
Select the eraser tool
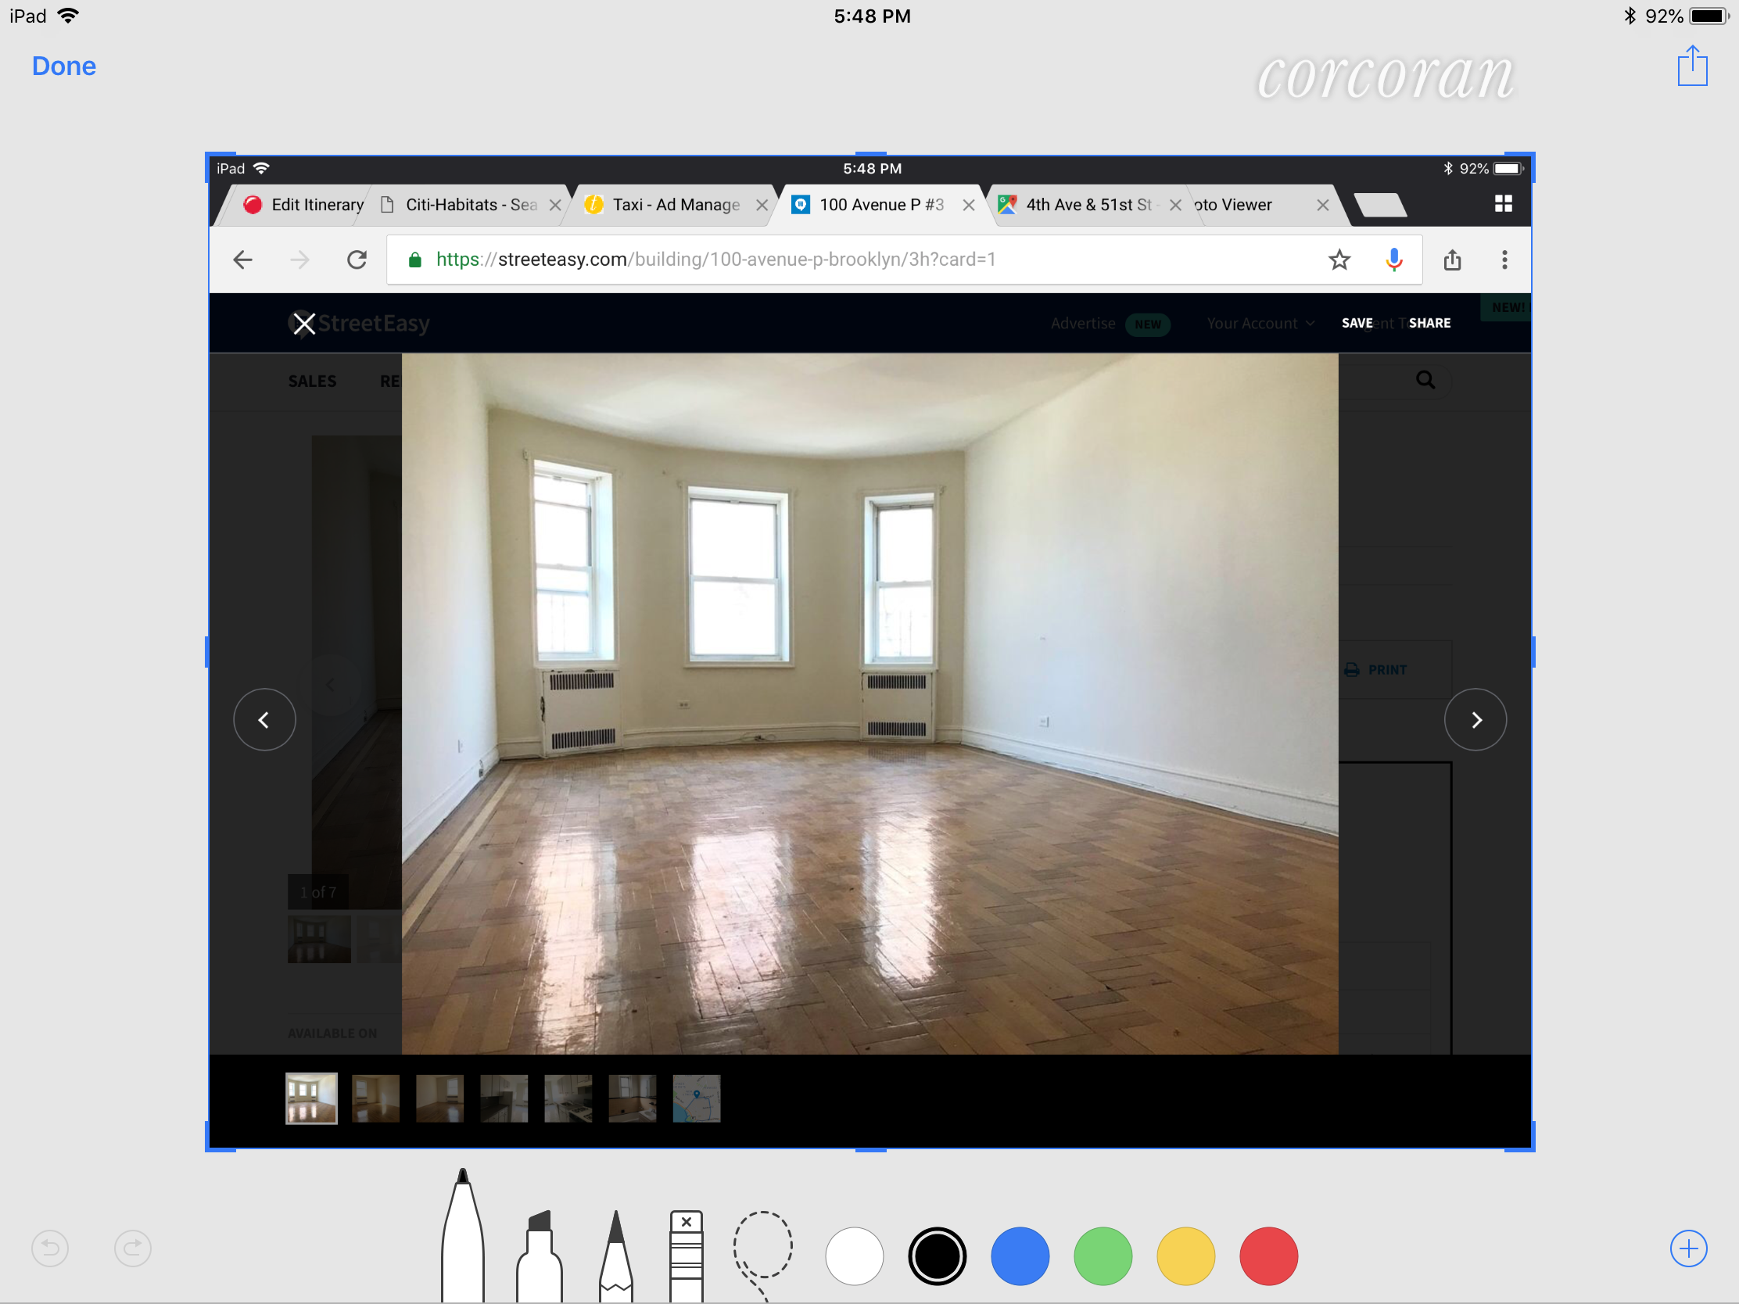click(x=687, y=1256)
